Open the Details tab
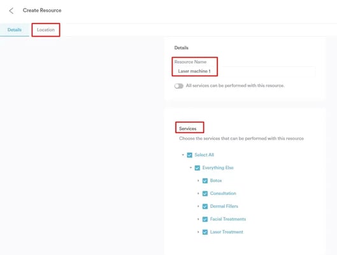The image size is (337, 255). point(15,30)
